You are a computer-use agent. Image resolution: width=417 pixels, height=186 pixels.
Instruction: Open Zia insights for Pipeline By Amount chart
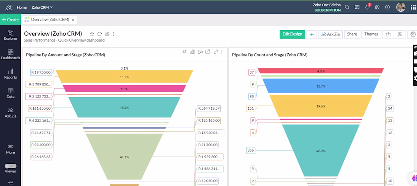coord(200,52)
